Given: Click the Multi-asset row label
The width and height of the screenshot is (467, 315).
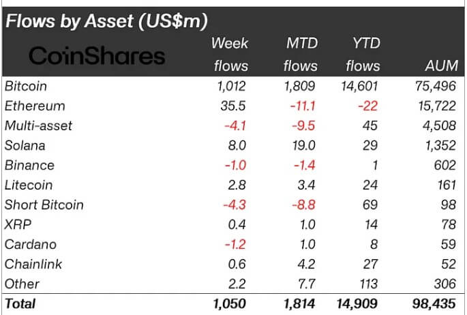Looking at the screenshot, I should point(38,126).
